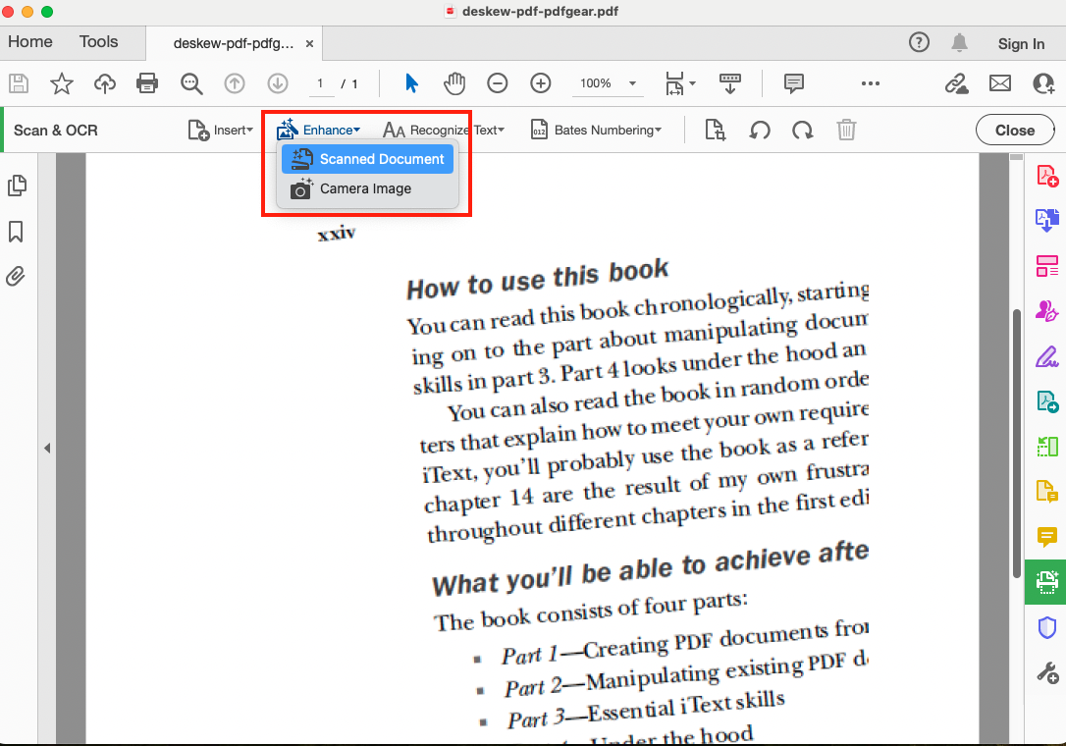Collapse the Enhance dropdown menu
Screen dimensions: 1066x746
tap(318, 130)
